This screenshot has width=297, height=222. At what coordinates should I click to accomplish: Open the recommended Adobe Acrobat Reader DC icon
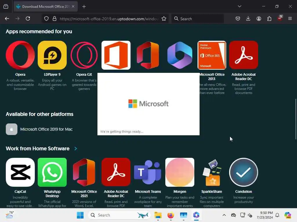[x=244, y=55]
